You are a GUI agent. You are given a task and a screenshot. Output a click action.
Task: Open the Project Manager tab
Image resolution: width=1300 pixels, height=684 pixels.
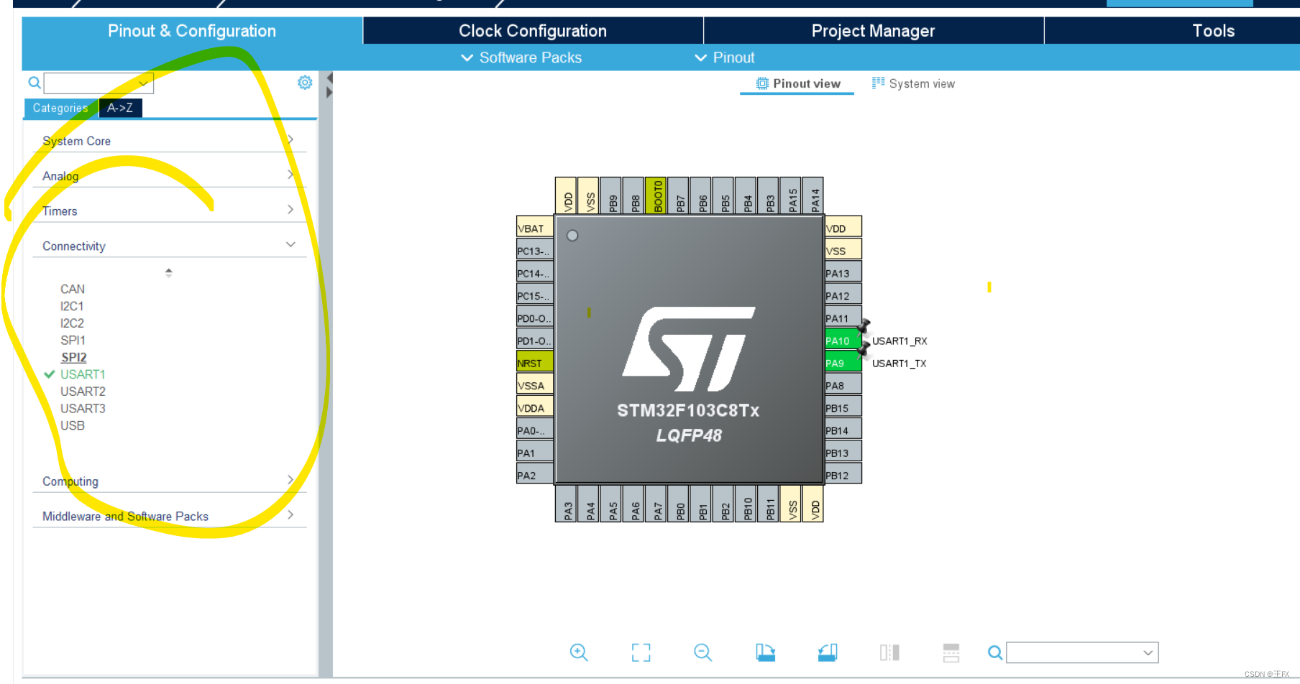[873, 31]
